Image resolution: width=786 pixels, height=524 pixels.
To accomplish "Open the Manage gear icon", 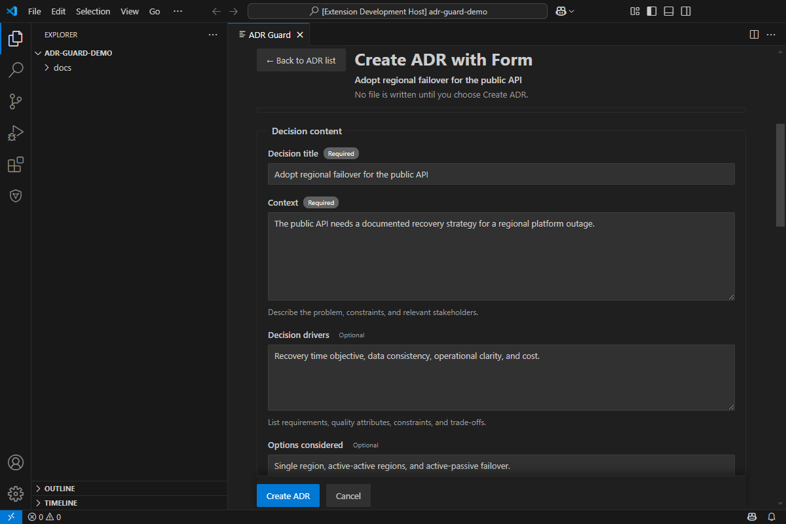I will tap(16, 493).
